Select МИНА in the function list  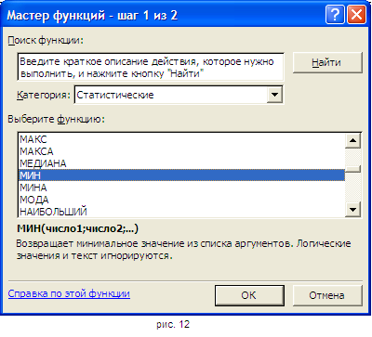pyautogui.click(x=181, y=188)
